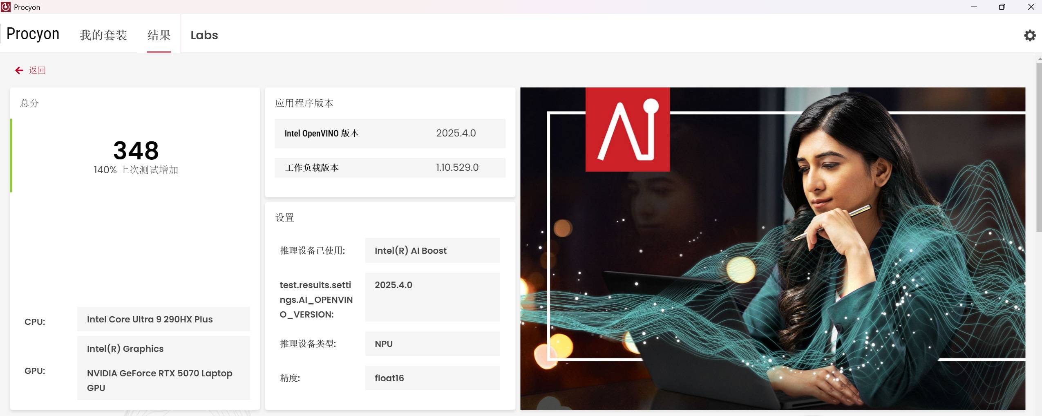Viewport: 1042px width, 416px height.
Task: Open the 我的套装 tab
Action: click(x=103, y=35)
